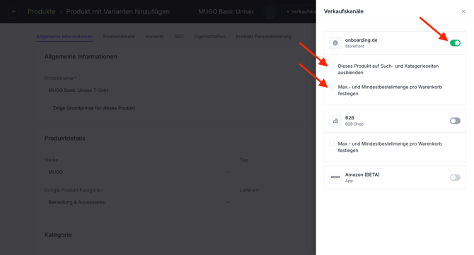Select the SEO tab
The width and height of the screenshot is (474, 255).
tap(179, 37)
